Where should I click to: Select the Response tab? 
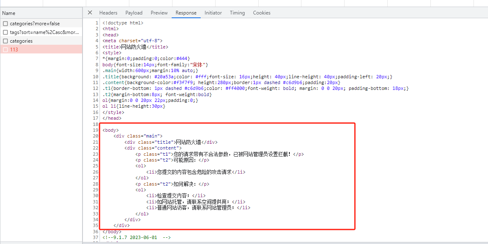click(186, 13)
